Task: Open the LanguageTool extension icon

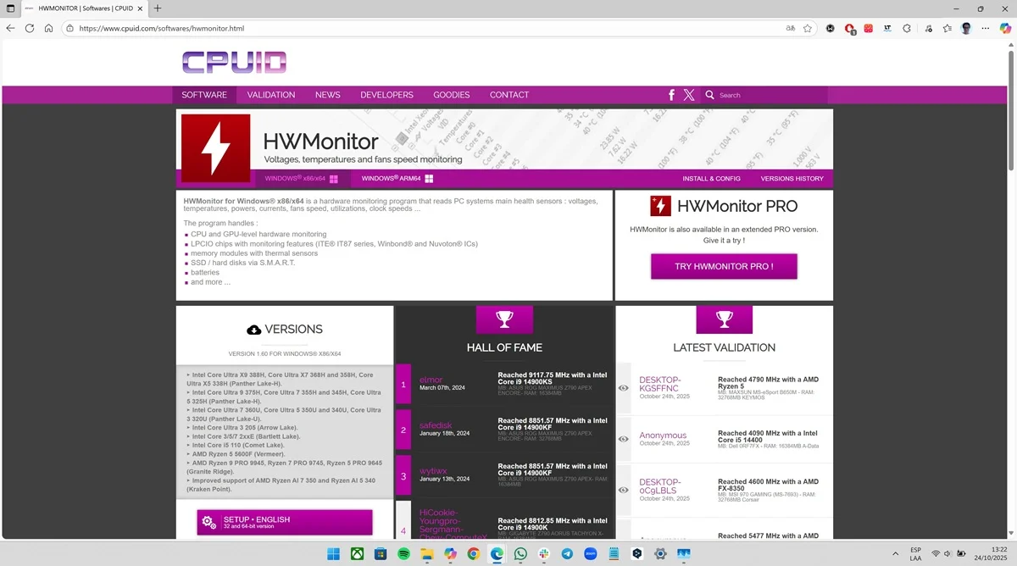Action: [x=886, y=28]
